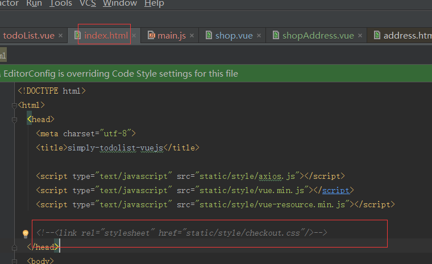Viewport: 432px width, 264px height.
Task: Click the body tag text
Action: click(x=40, y=261)
